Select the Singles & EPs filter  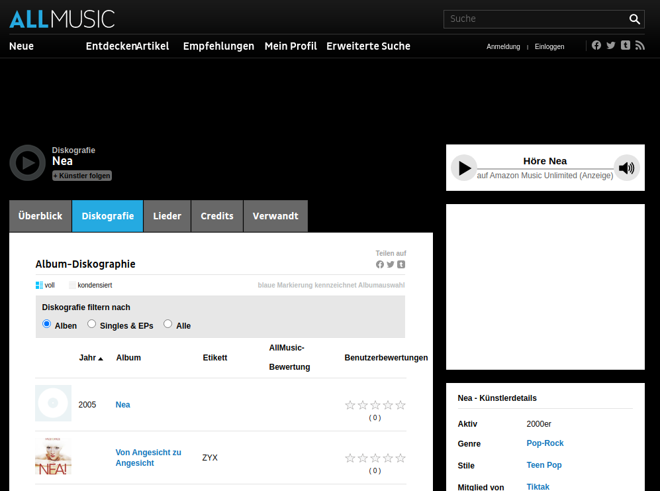(92, 323)
